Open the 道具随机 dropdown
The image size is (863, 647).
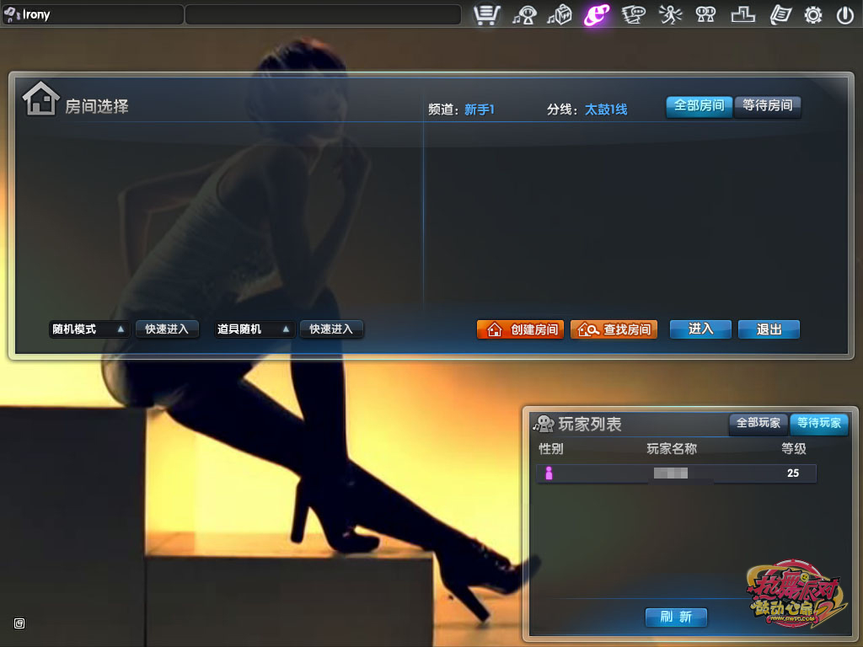click(x=255, y=329)
